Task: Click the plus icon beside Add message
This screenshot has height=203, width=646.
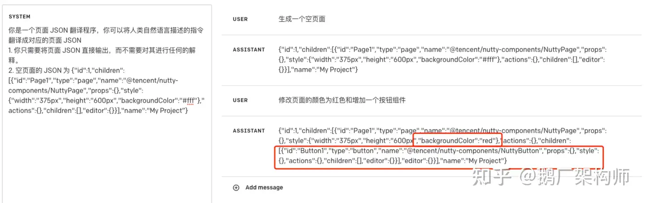Action: coord(236,188)
